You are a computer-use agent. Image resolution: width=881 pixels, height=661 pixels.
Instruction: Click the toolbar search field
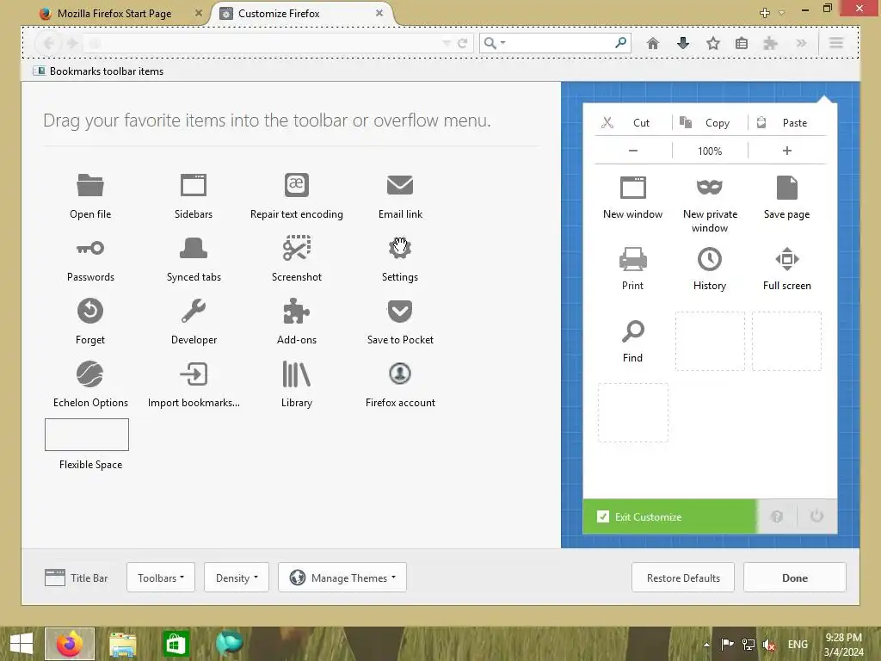click(555, 43)
